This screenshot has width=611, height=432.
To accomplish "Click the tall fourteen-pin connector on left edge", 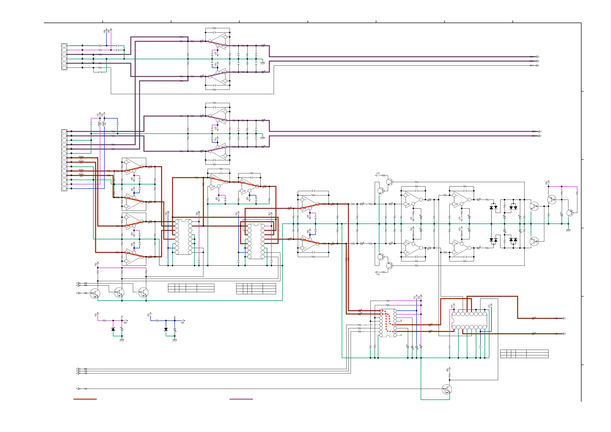I will pos(64,160).
